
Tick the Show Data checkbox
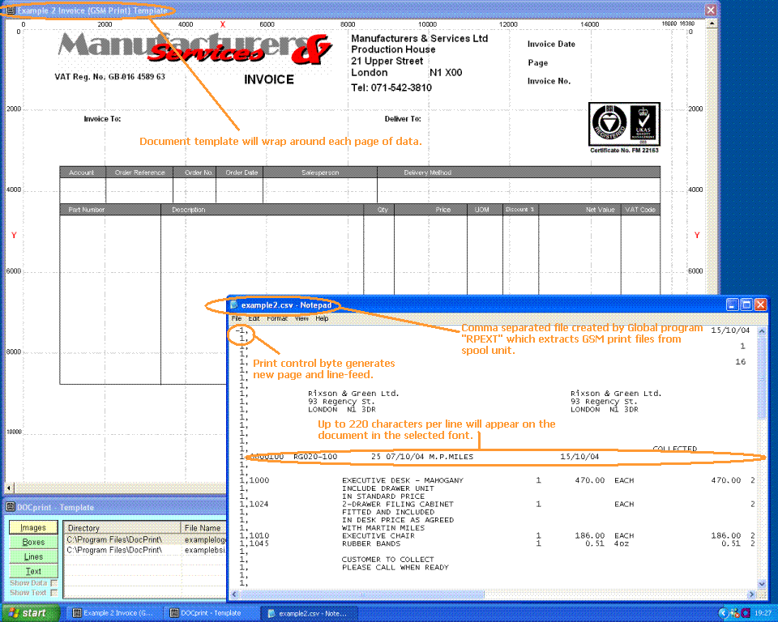(54, 583)
